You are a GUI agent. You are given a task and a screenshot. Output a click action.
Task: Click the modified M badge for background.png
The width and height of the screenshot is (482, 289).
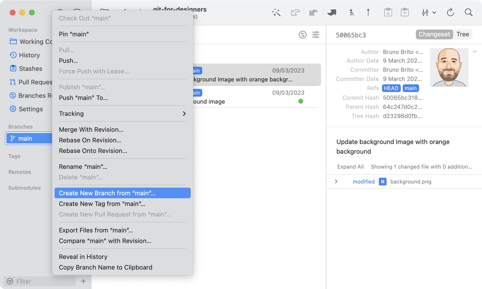pos(383,182)
